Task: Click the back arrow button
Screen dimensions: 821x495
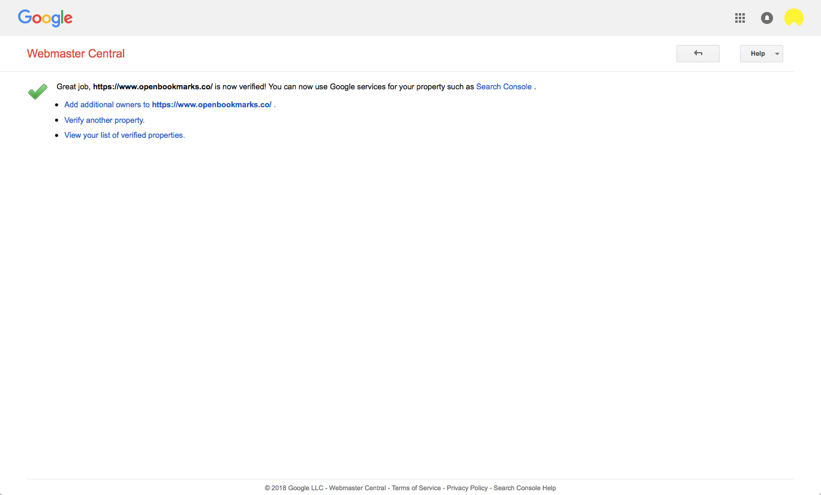Action: click(x=698, y=53)
